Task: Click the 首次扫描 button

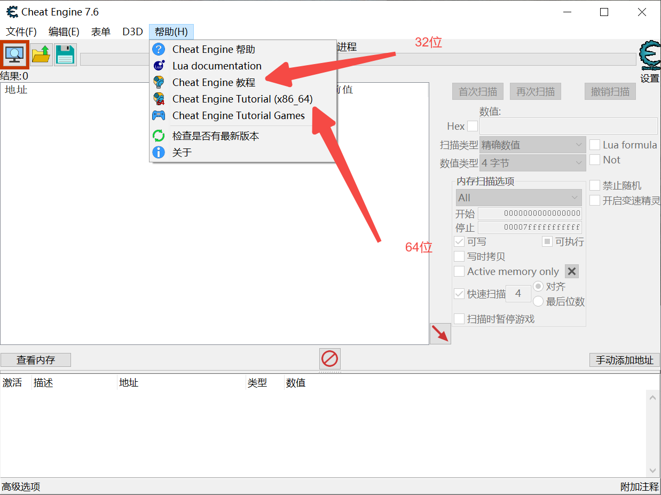Action: pyautogui.click(x=478, y=91)
